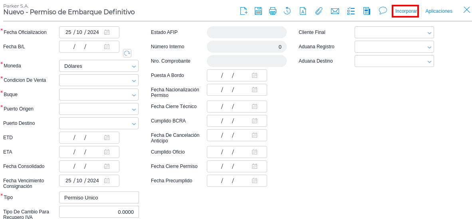Click the email envelope icon
The width and height of the screenshot is (472, 219).
335,11
